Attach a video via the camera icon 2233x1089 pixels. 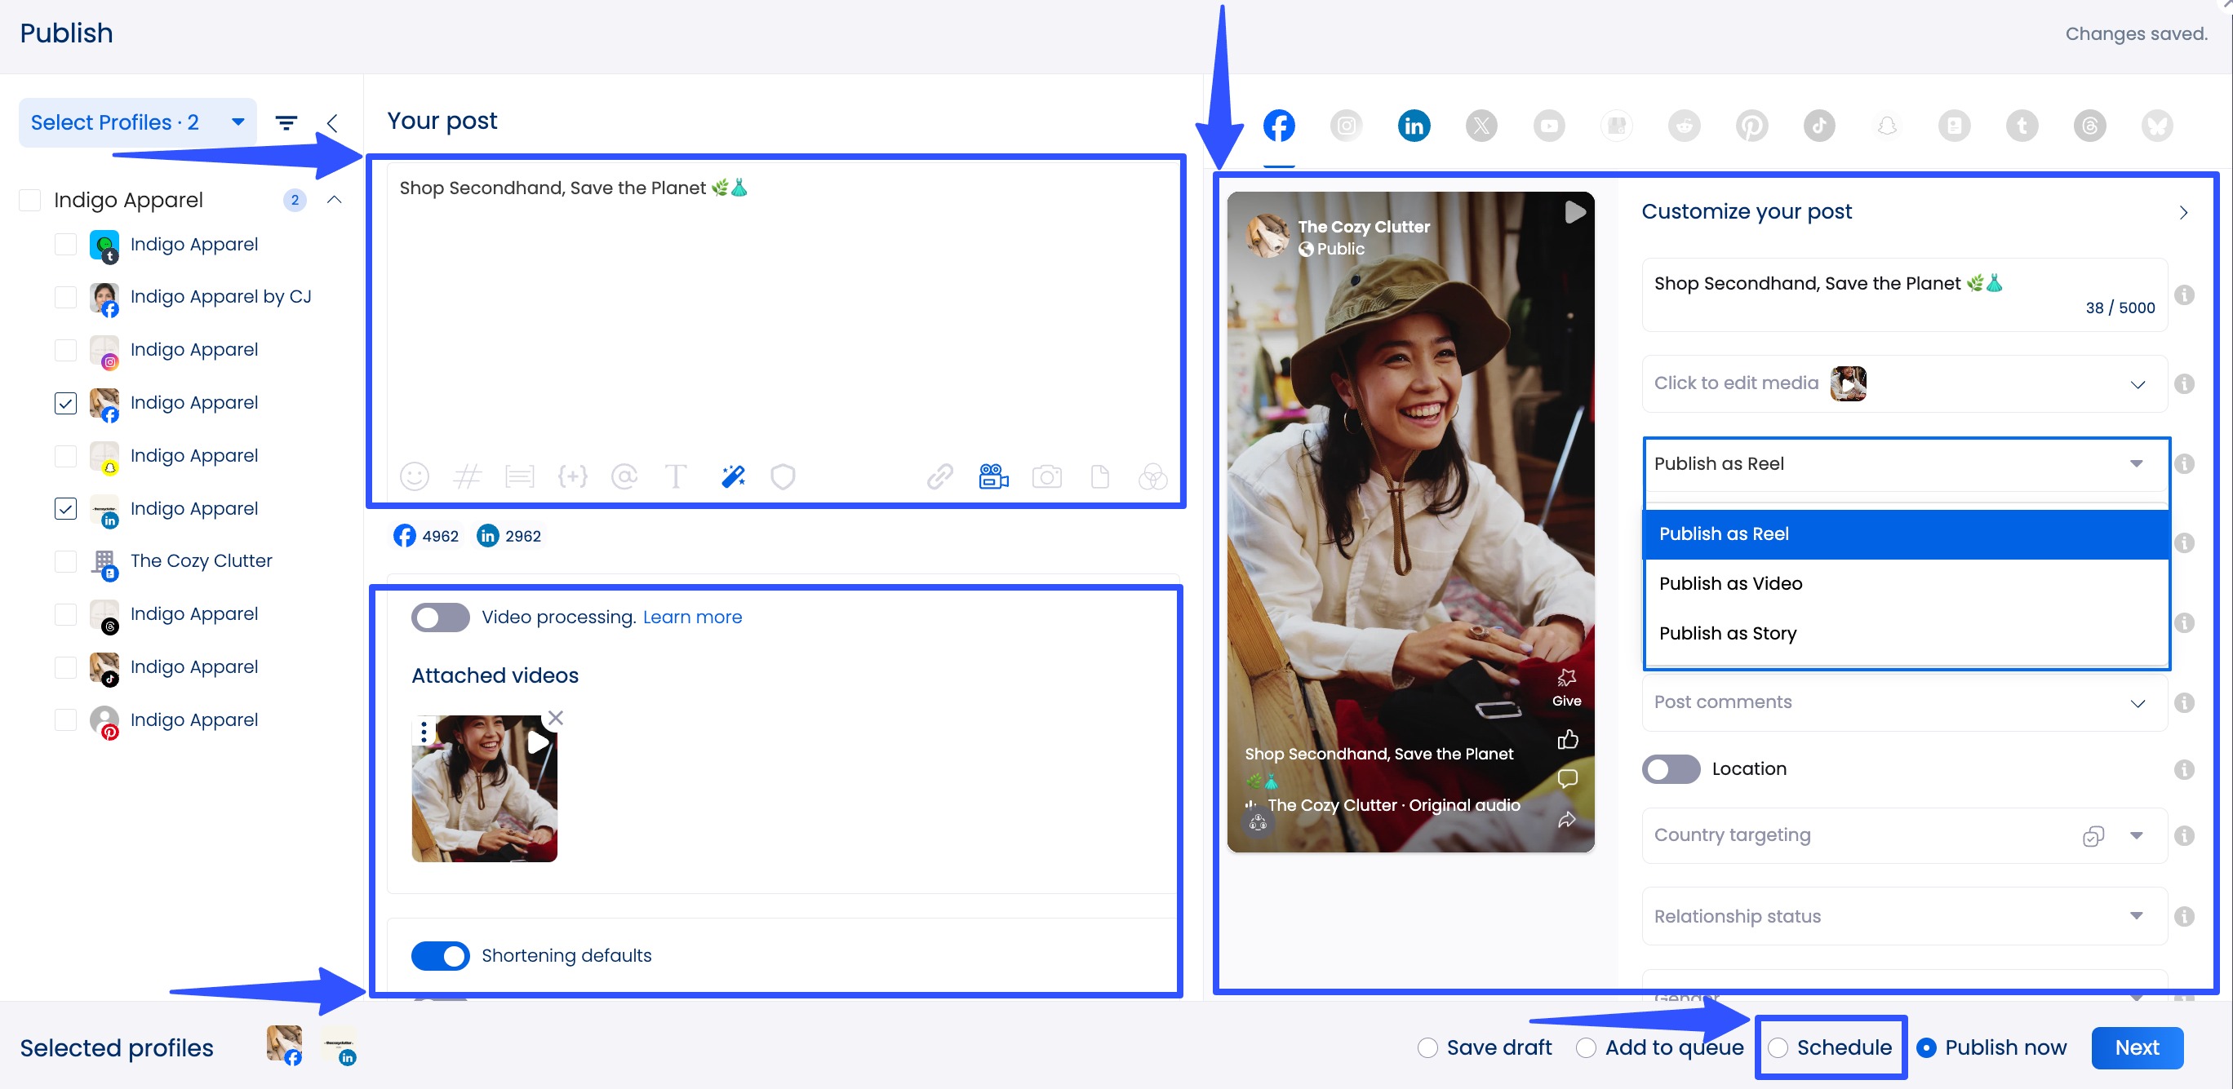[992, 476]
